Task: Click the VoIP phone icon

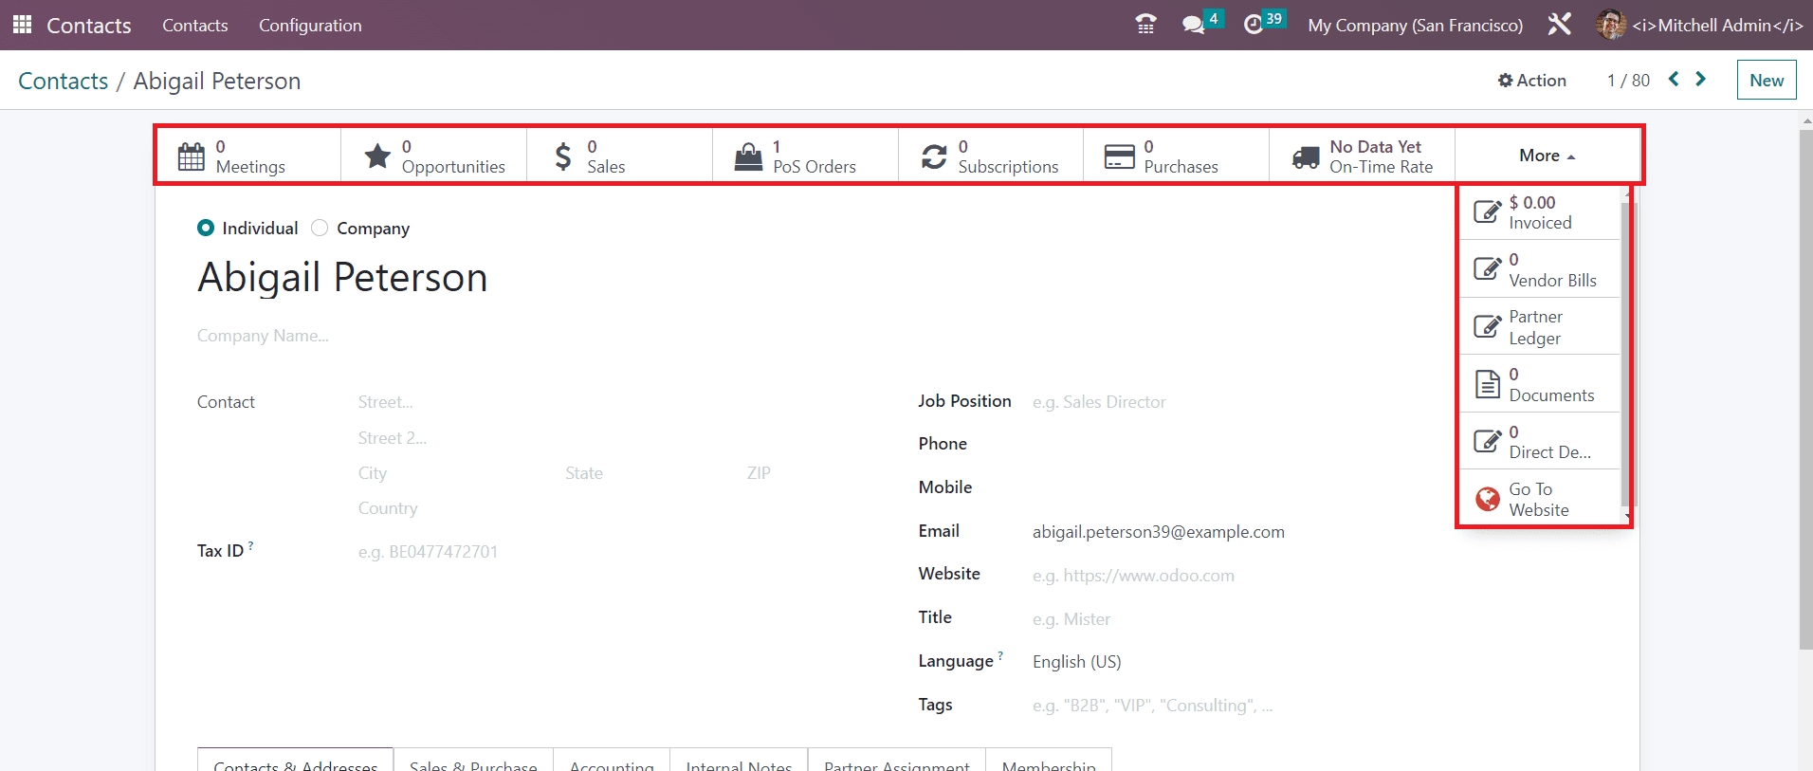Action: 1145,25
